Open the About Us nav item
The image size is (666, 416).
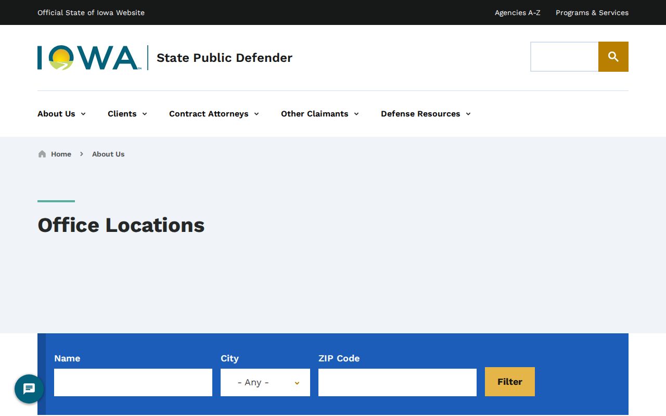tap(56, 114)
